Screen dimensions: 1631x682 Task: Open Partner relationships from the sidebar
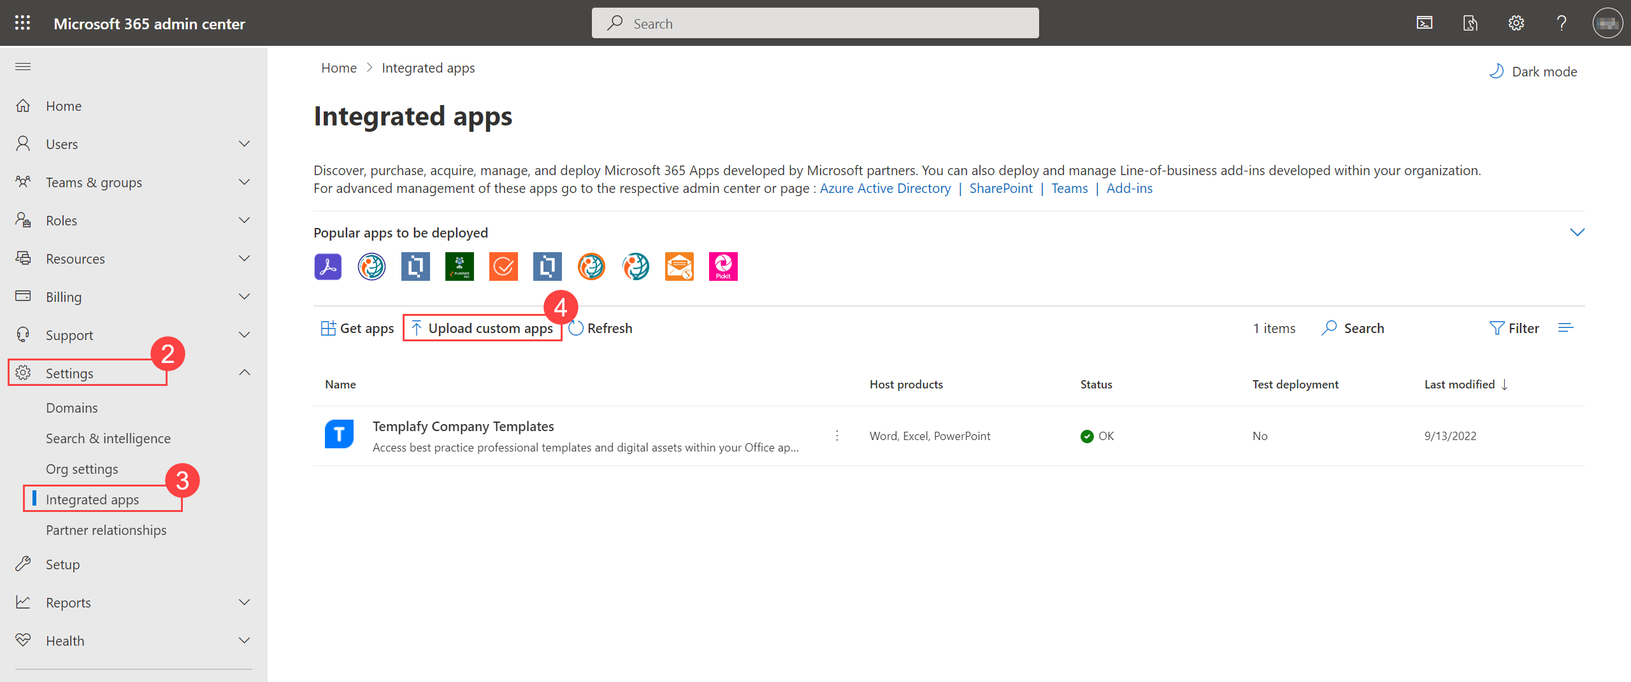point(106,530)
